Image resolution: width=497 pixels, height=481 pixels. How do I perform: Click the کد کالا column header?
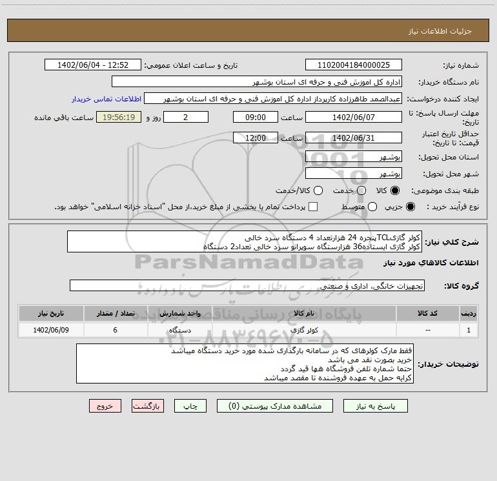point(427,313)
